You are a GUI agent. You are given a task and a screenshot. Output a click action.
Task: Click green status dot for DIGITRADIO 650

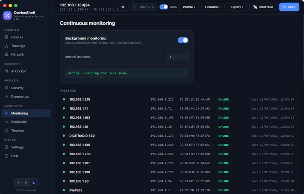[x=64, y=136]
